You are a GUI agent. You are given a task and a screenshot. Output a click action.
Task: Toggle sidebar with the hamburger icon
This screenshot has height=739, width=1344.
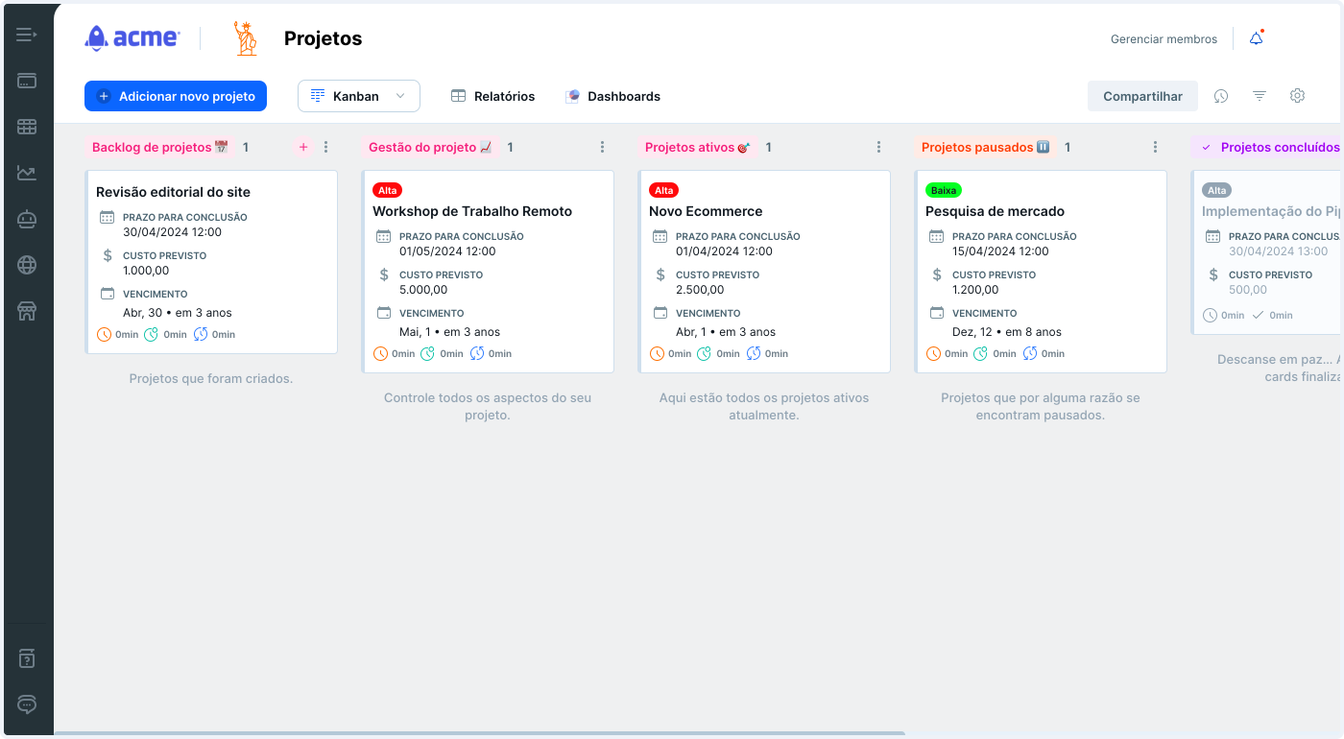click(27, 34)
